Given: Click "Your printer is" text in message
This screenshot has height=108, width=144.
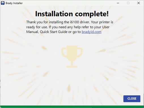Looking at the screenshot, I should (102, 22).
